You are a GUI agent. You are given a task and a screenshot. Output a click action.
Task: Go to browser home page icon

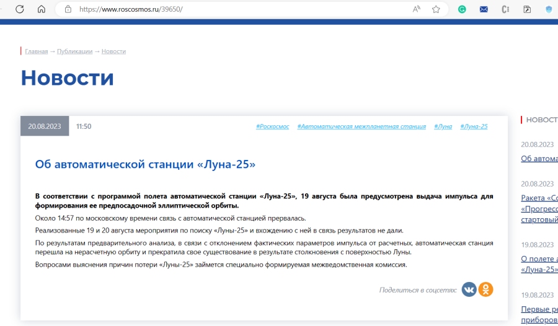(42, 9)
